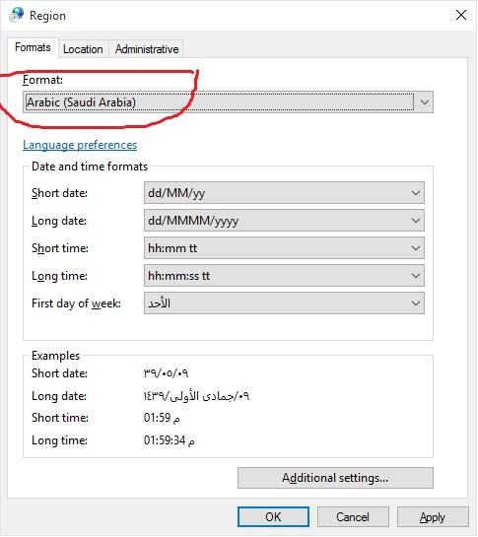Switch to the Location tab
Screen dimensions: 478x537
(83, 49)
